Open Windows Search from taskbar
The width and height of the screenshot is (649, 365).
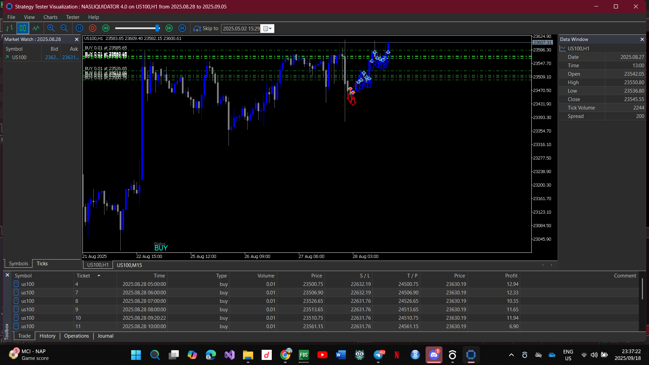point(155,355)
